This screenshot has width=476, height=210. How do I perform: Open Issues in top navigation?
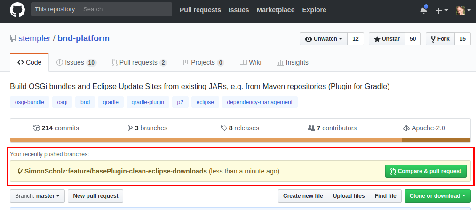(x=238, y=10)
